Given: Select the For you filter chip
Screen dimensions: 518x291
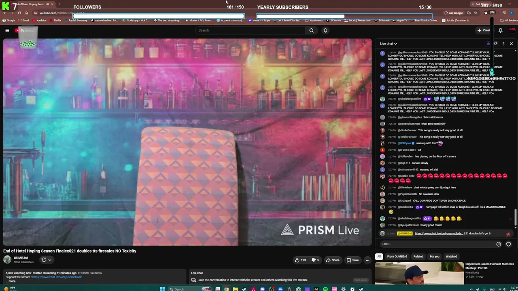Looking at the screenshot, I should [x=435, y=256].
